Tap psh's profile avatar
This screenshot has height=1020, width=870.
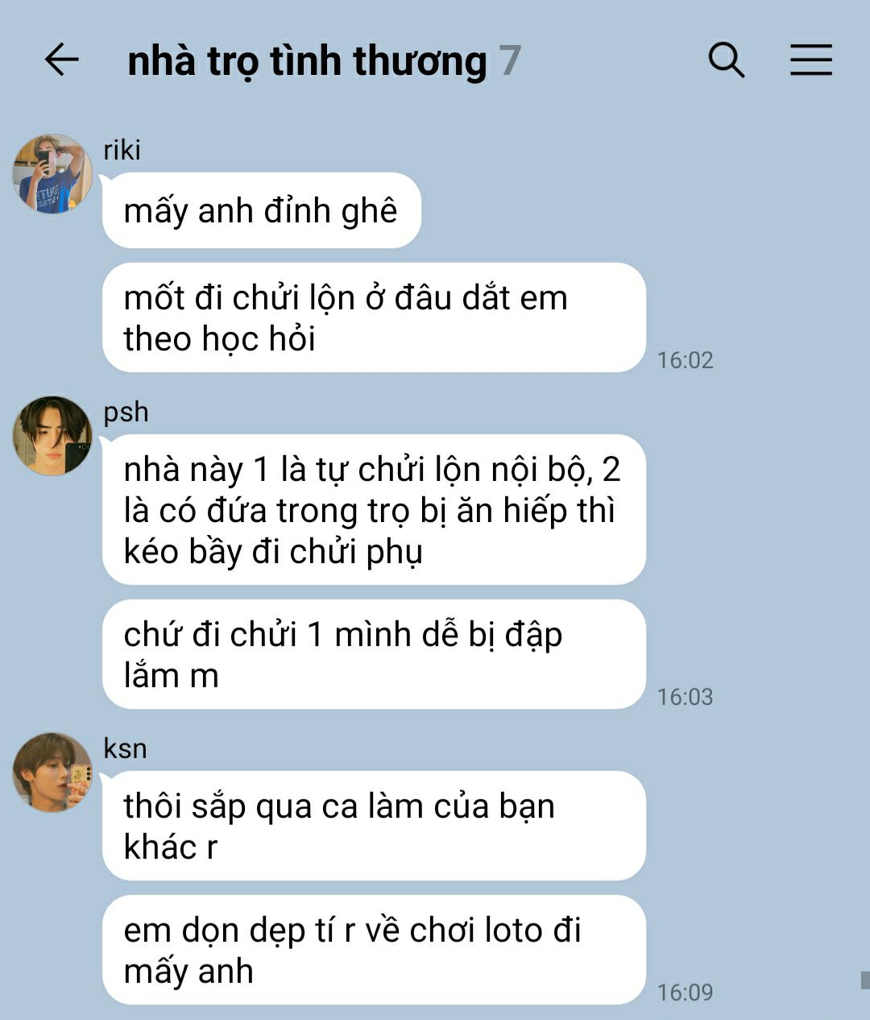point(52,436)
